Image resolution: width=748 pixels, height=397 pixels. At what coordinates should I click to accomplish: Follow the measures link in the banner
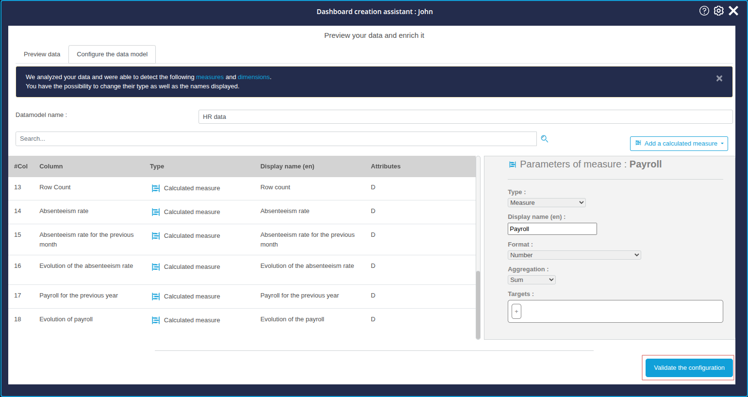[x=210, y=77]
